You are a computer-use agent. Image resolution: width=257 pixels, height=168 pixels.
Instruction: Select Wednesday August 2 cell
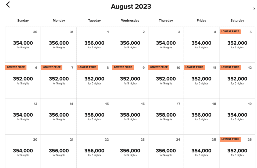pyautogui.click(x=130, y=44)
